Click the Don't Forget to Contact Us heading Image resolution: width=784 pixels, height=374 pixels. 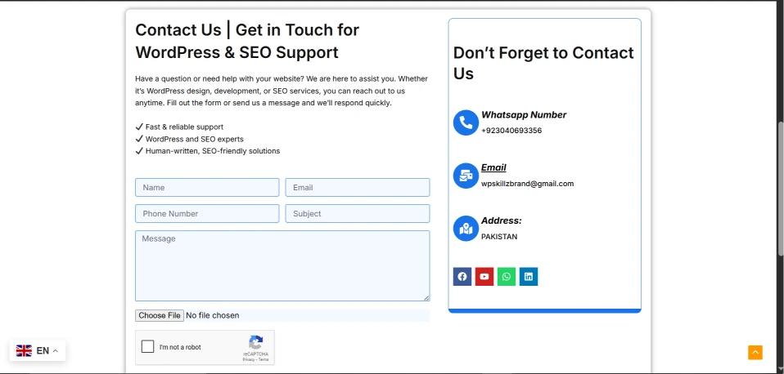(x=543, y=63)
